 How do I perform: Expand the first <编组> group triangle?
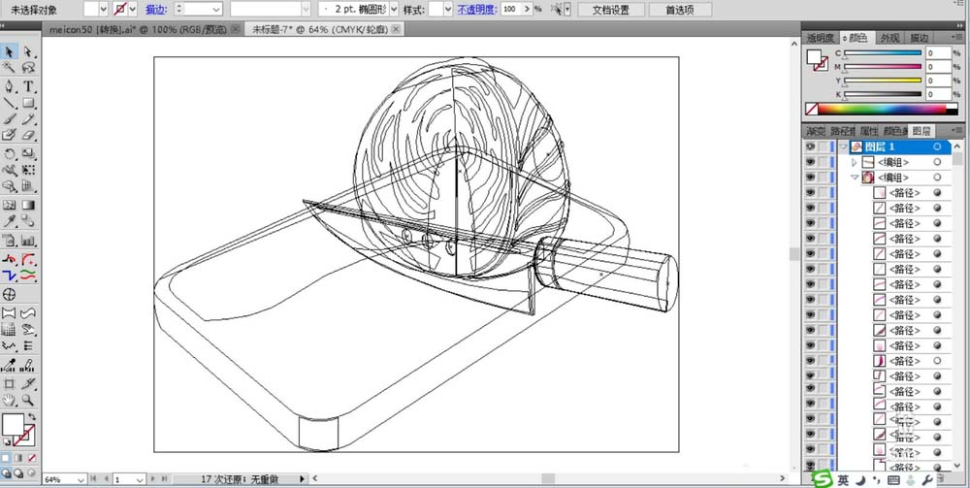point(855,162)
